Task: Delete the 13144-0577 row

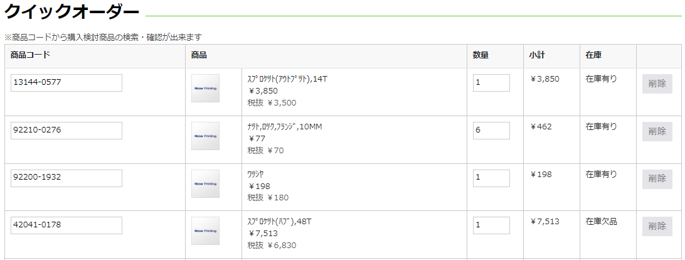Action: click(x=657, y=84)
